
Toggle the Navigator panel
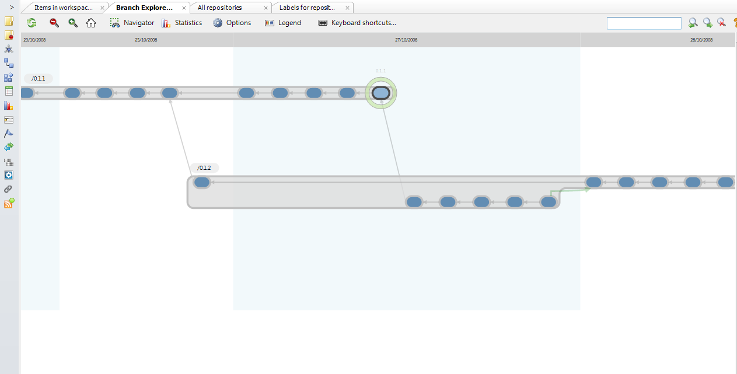tap(132, 23)
